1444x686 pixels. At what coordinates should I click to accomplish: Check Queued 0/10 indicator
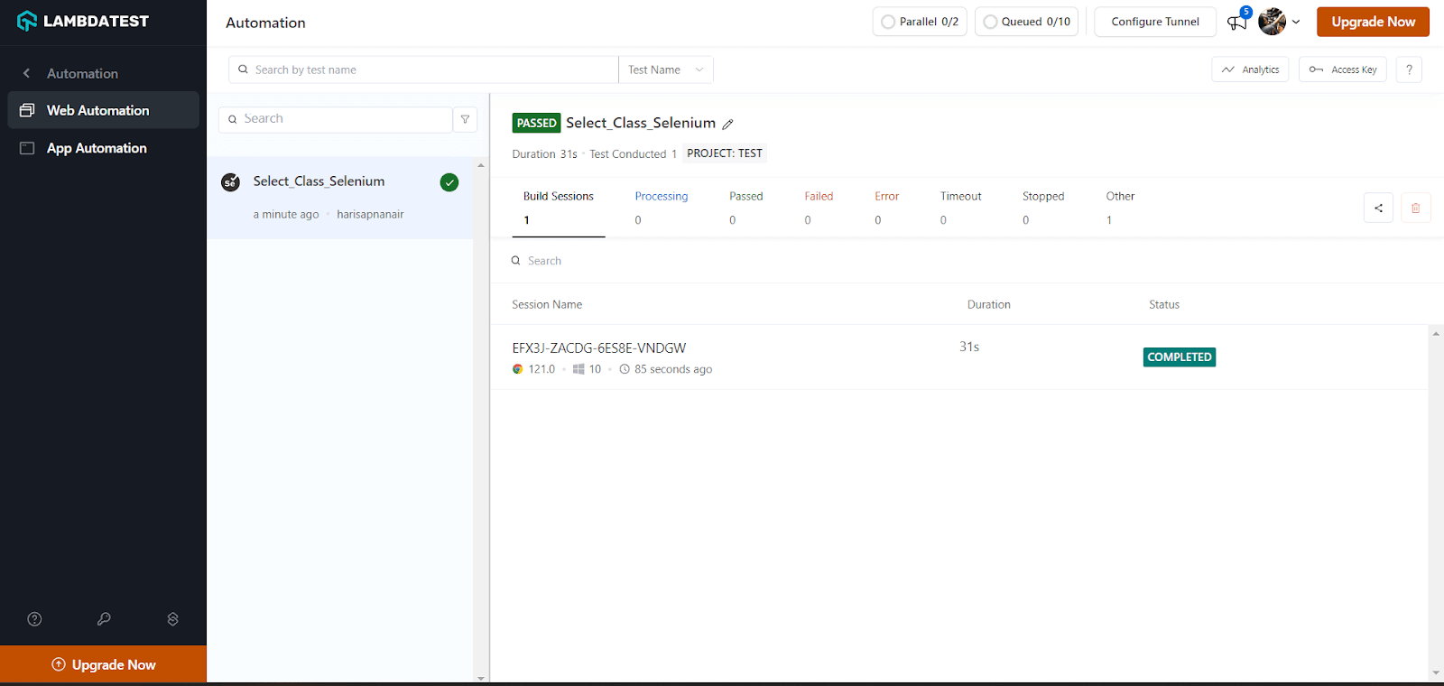pos(1026,22)
